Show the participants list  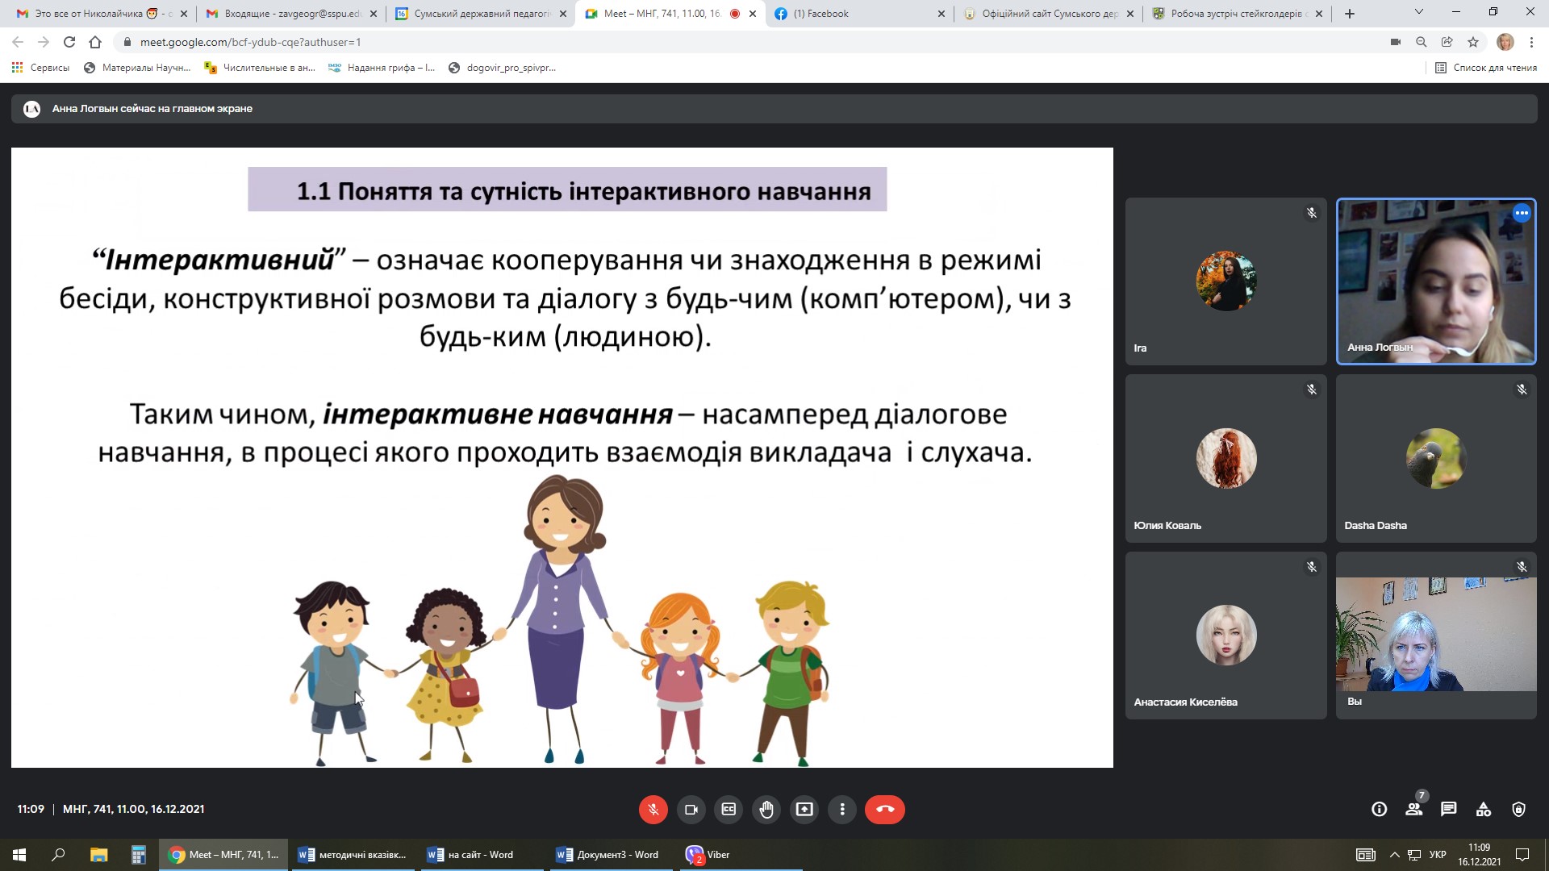point(1413,809)
